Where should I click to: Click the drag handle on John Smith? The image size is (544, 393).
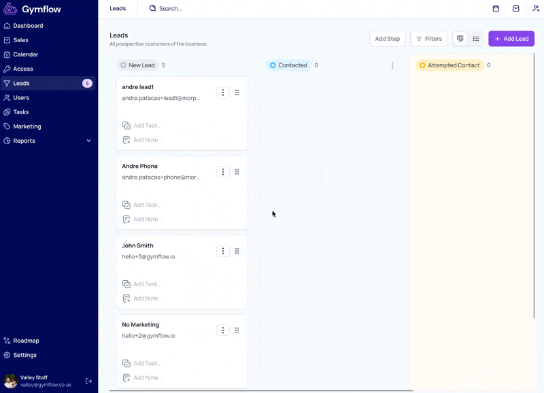237,251
